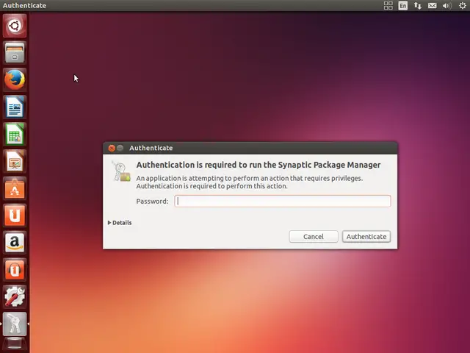Open LibreOffice Calc spreadsheet icon
470x353 pixels.
pyautogui.click(x=15, y=134)
